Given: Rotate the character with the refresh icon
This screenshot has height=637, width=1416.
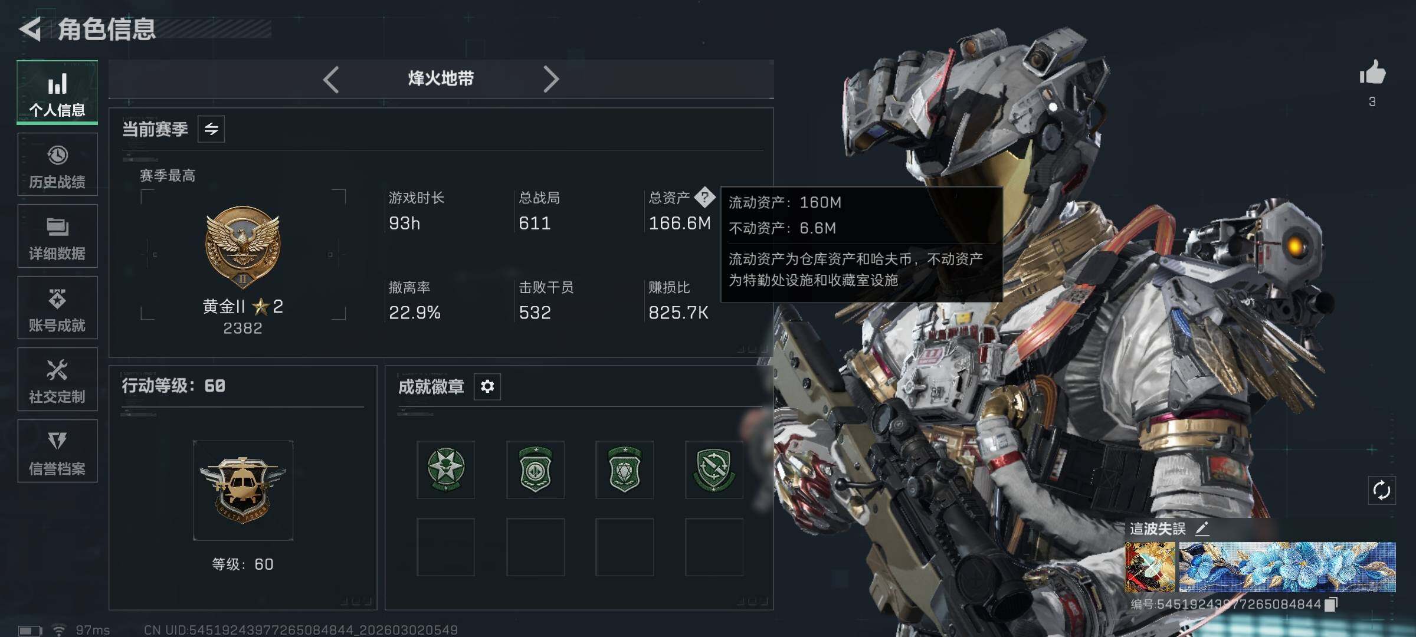Looking at the screenshot, I should [1382, 490].
